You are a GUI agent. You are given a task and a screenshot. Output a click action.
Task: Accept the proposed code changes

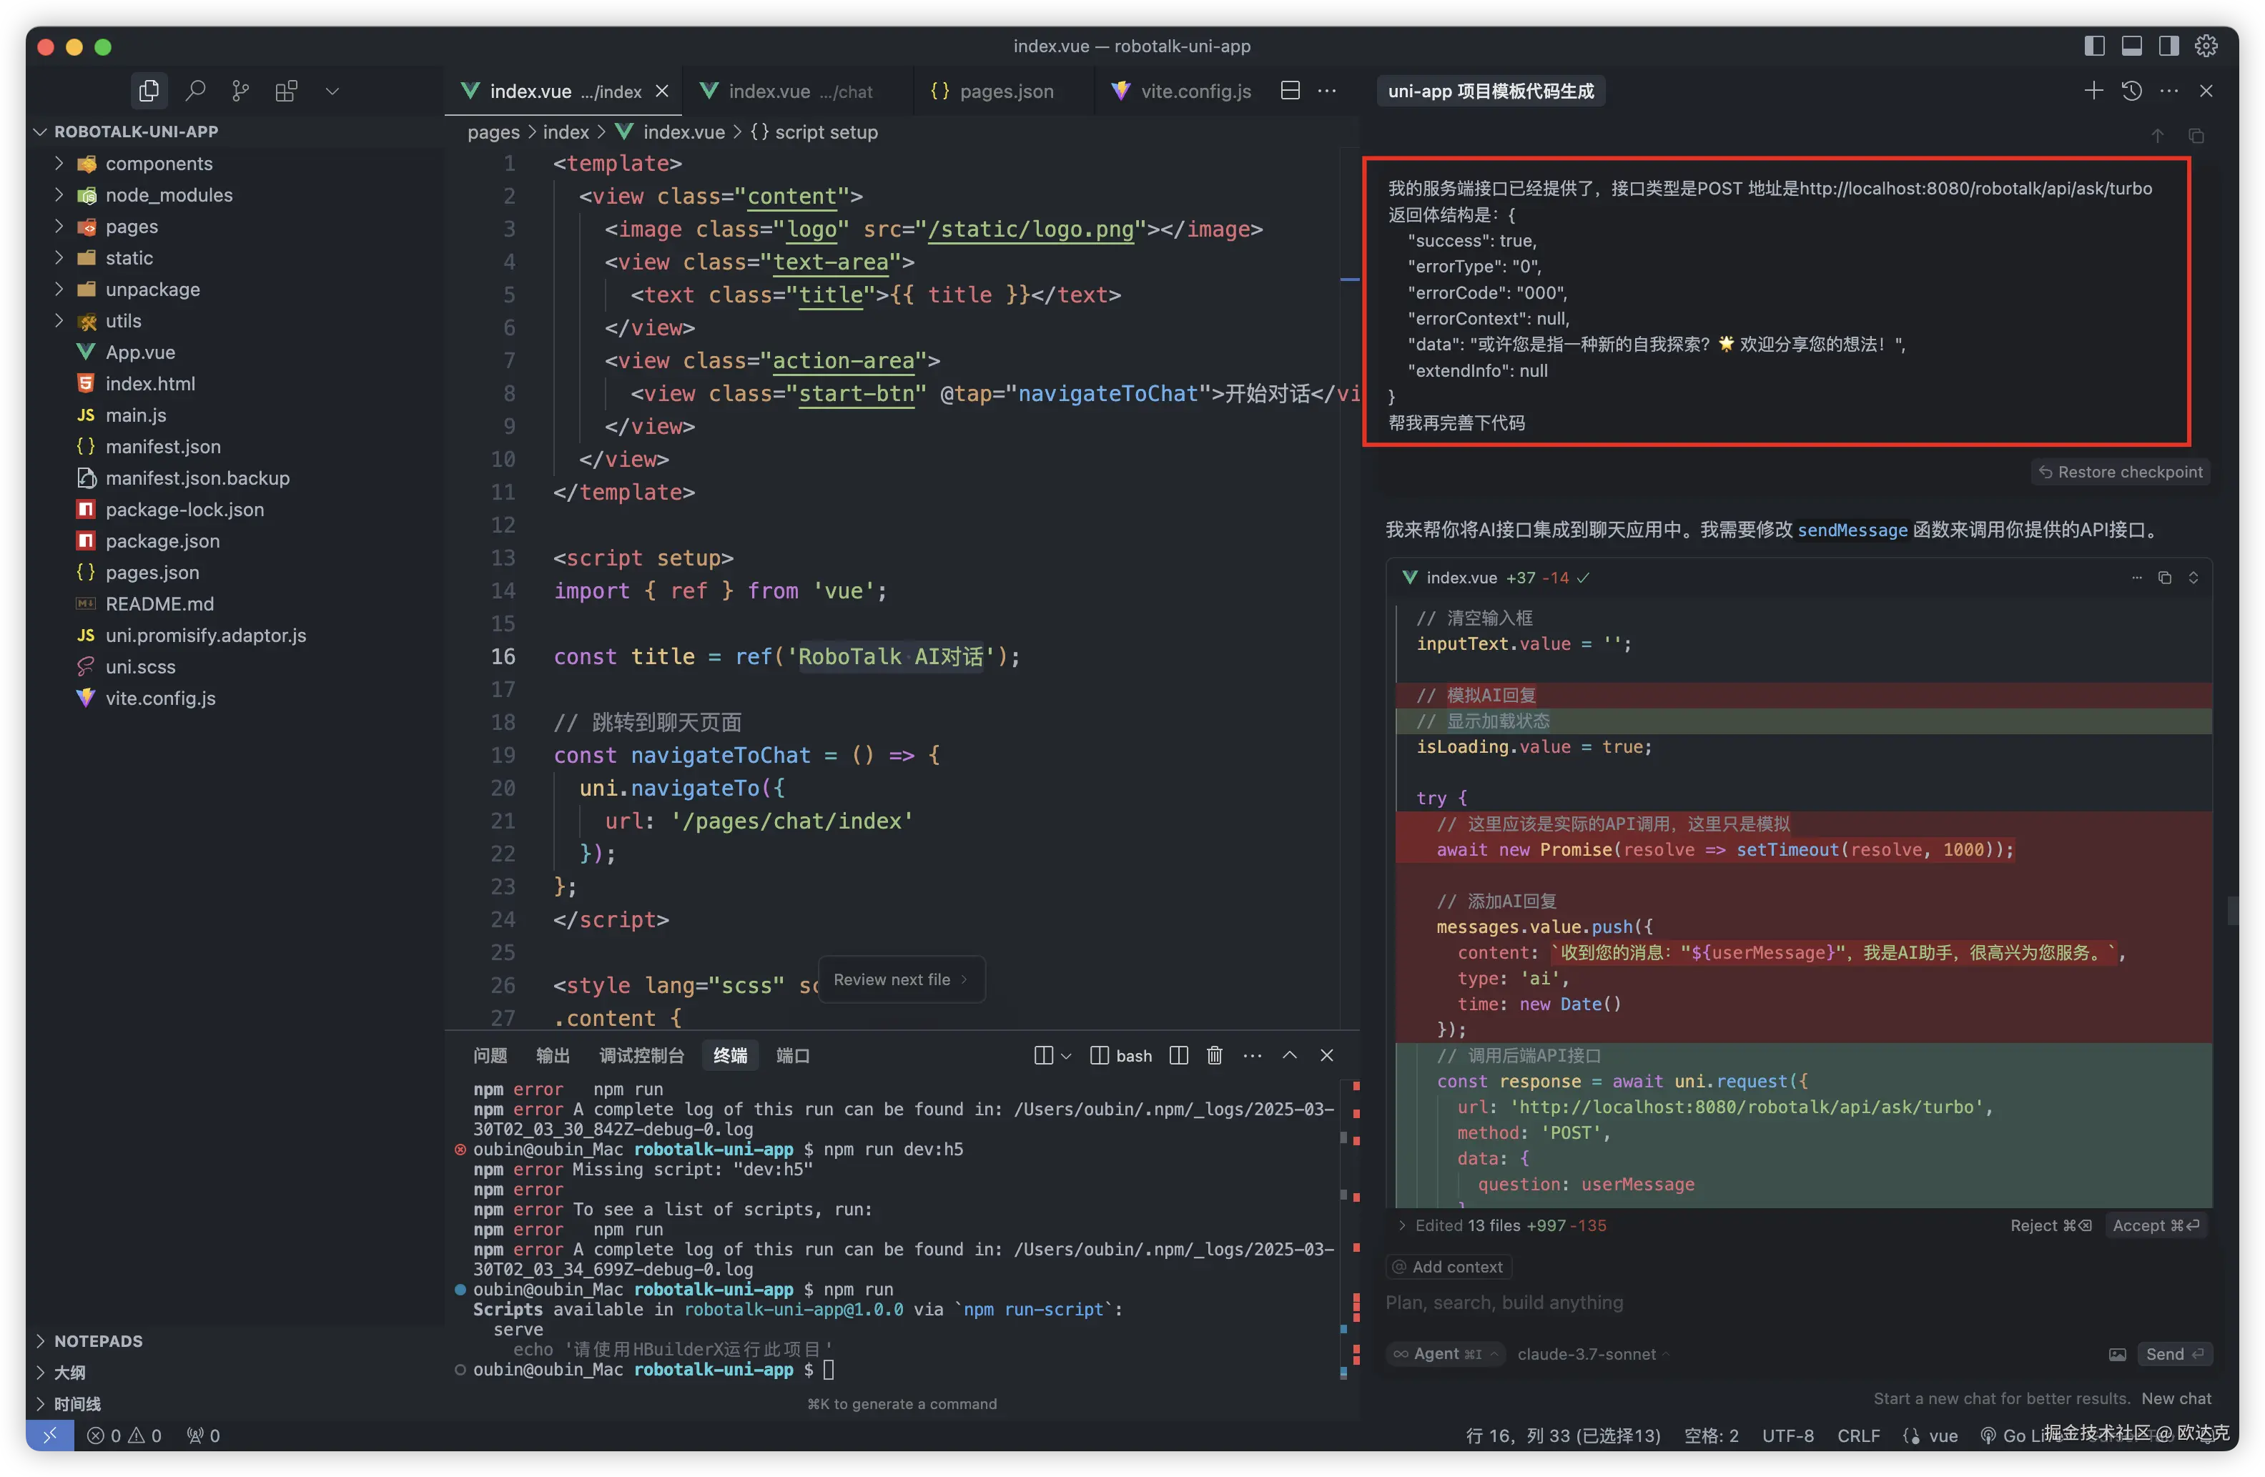[x=2156, y=1226]
